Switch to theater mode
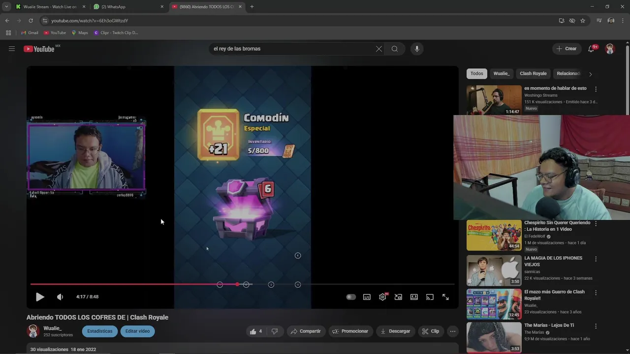 (414, 297)
